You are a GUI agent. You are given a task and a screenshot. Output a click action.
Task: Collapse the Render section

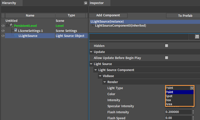[x=105, y=82]
